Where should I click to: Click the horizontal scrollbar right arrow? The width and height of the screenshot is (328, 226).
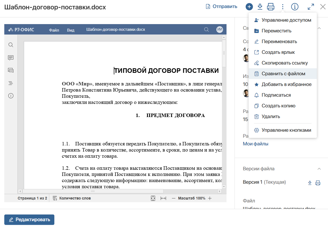220,191
